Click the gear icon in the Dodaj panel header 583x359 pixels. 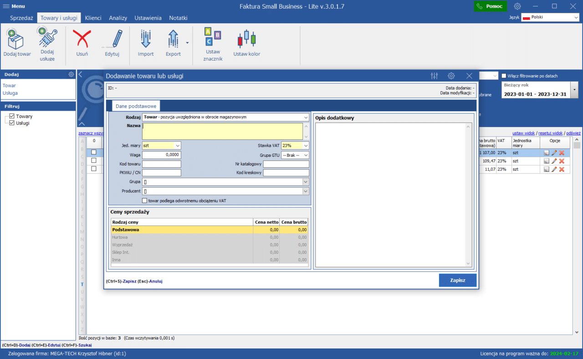pos(71,74)
